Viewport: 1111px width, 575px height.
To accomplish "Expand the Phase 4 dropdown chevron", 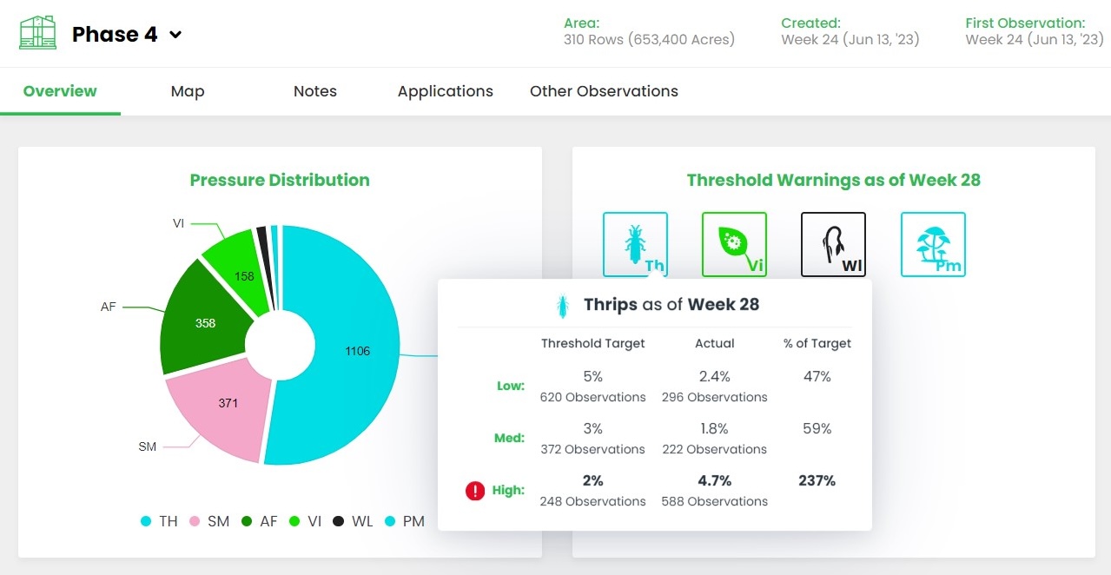I will (175, 35).
